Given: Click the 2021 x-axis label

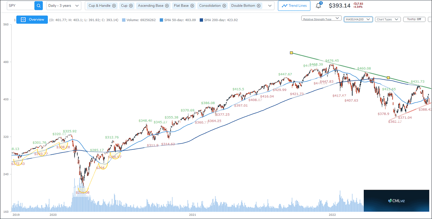Looking at the screenshot, I should [x=193, y=214].
